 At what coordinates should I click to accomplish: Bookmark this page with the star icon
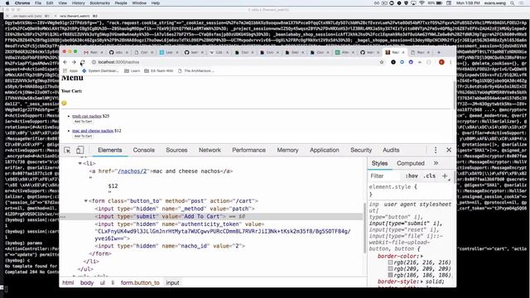click(x=382, y=62)
